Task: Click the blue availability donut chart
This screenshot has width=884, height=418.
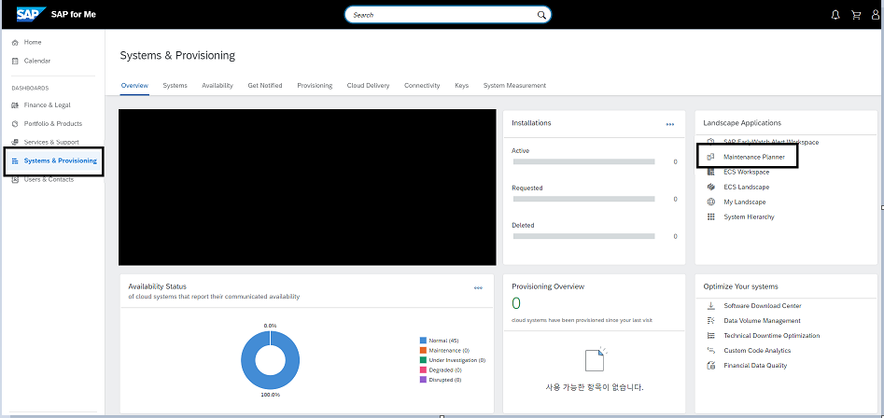Action: click(x=270, y=360)
